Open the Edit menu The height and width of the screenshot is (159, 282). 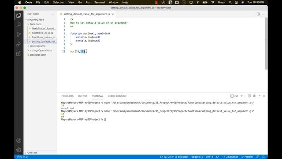pos(47,2)
